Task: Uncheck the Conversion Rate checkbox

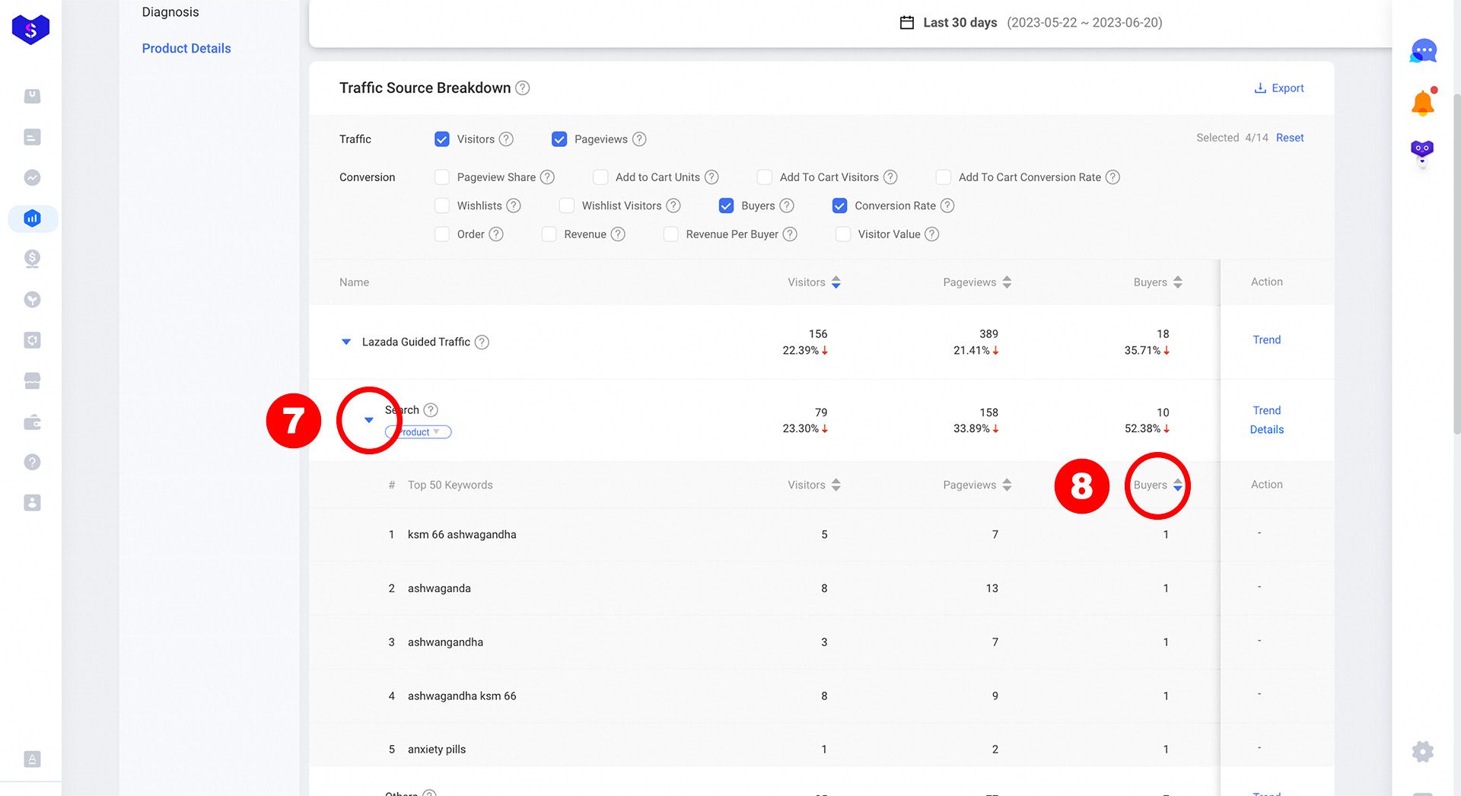Action: [840, 205]
